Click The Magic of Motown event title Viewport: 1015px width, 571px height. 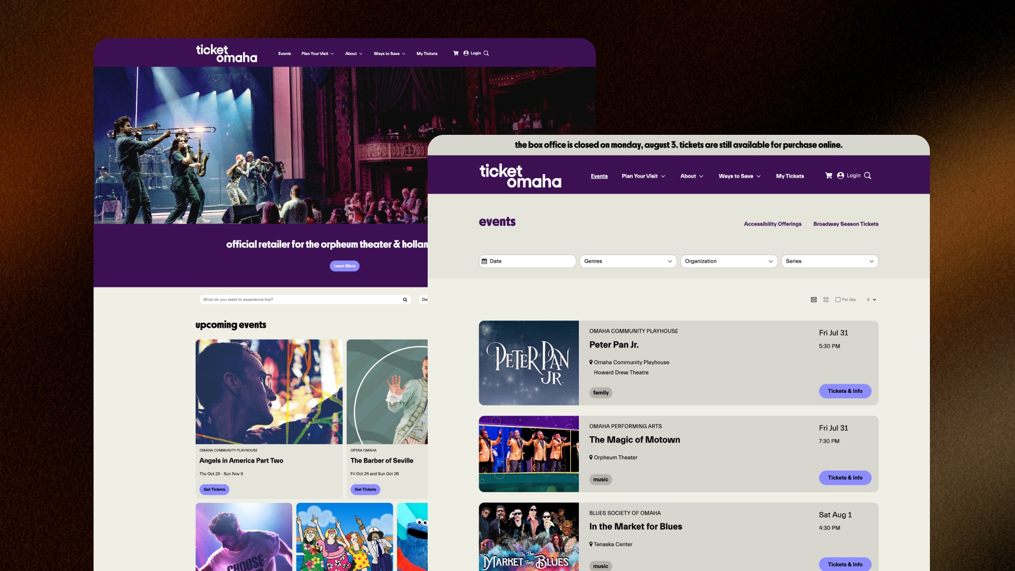pos(634,440)
